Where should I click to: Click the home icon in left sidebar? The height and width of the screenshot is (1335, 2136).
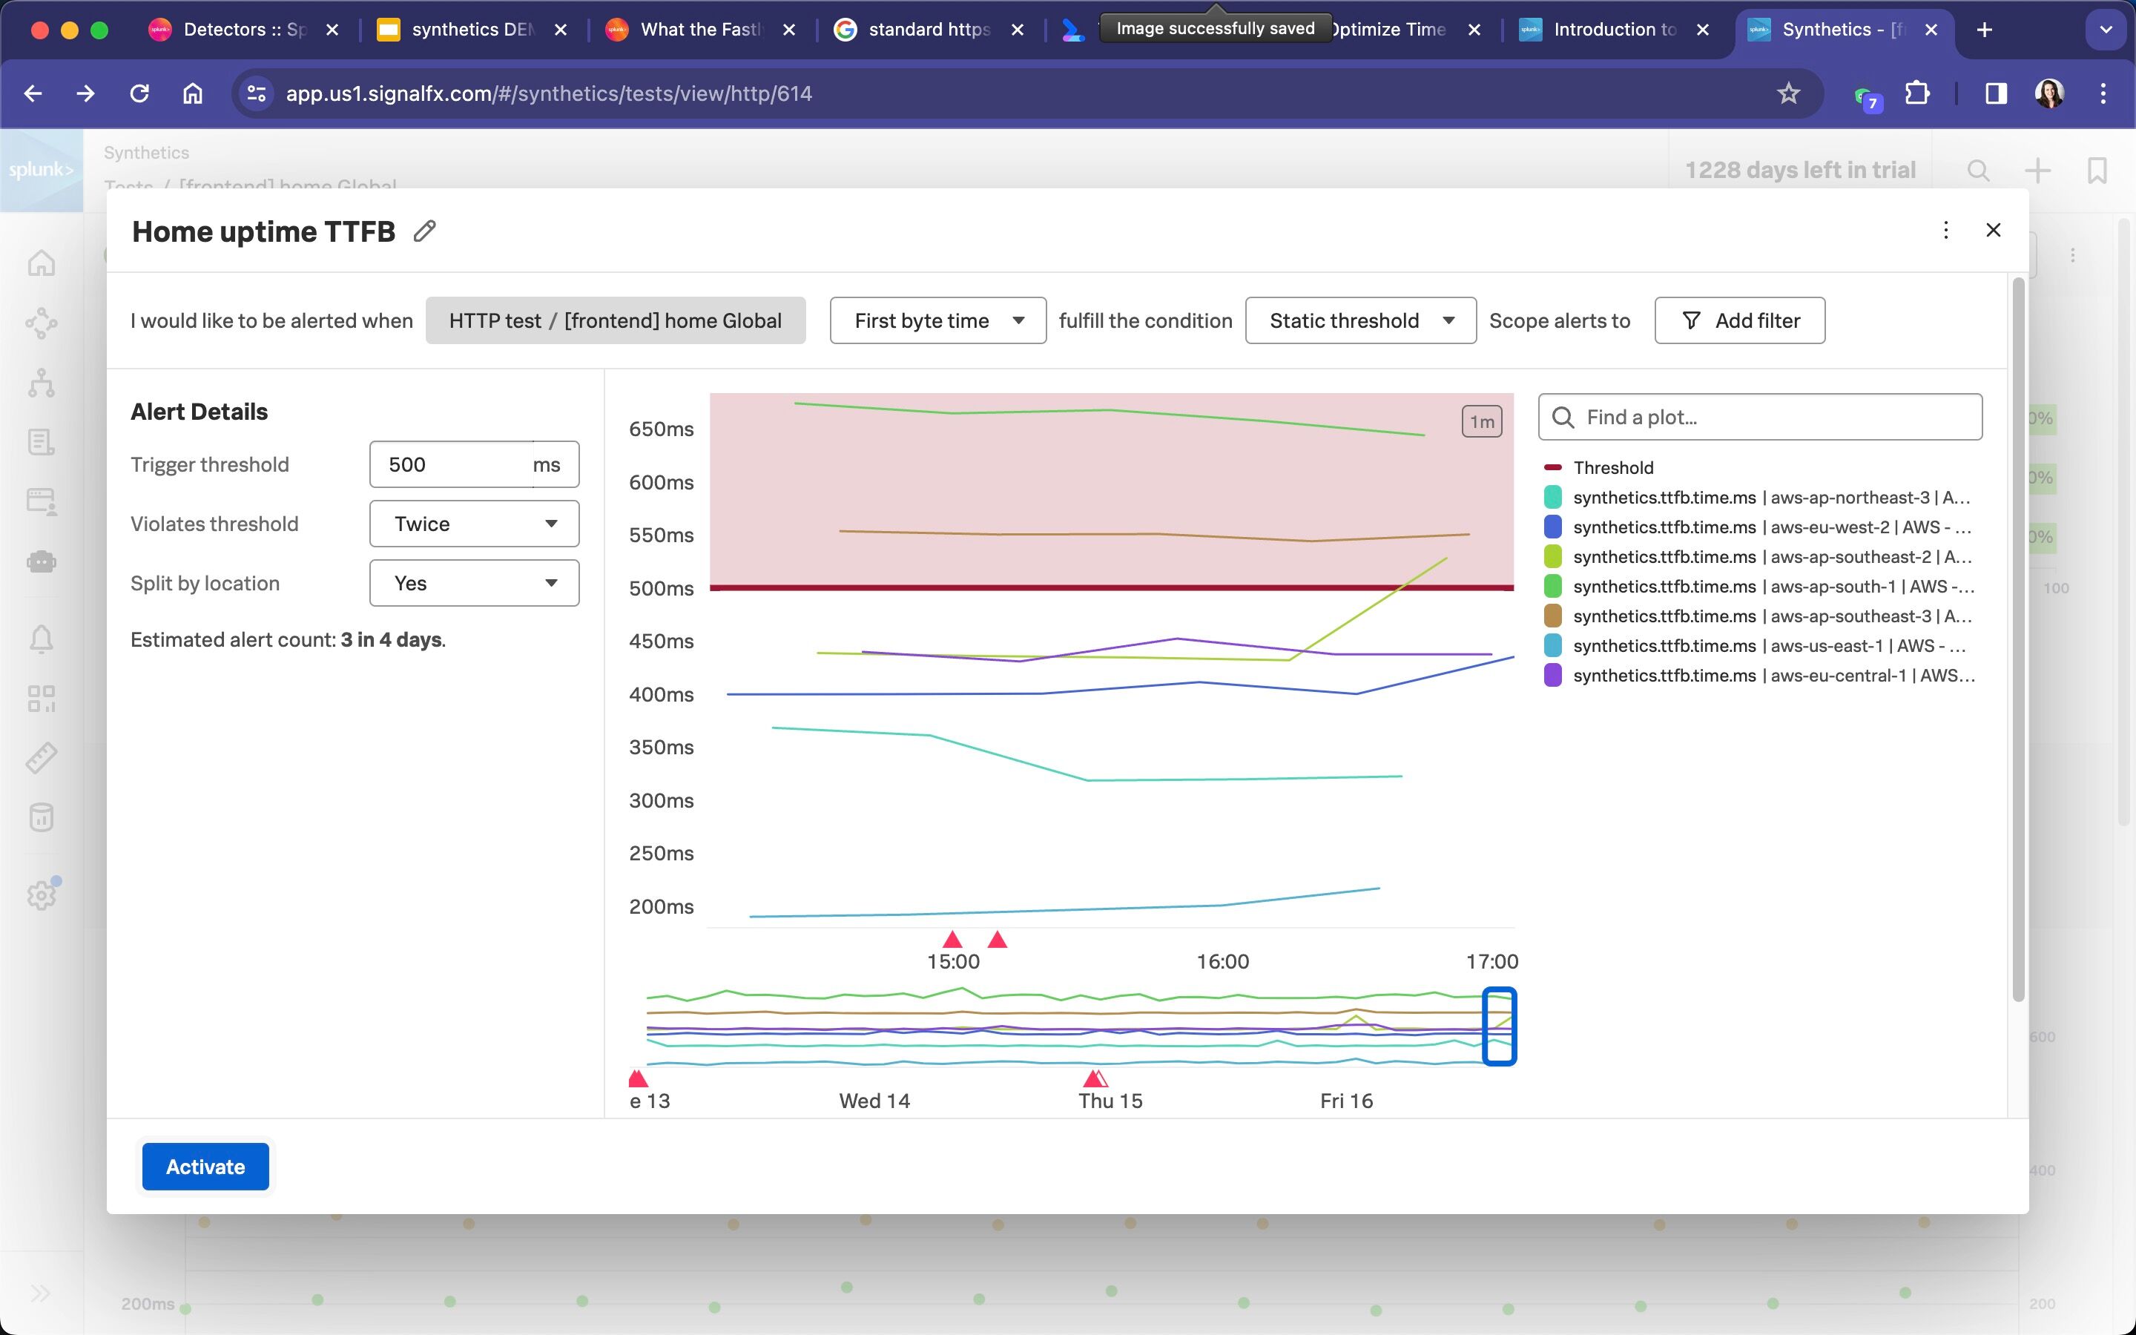pyautogui.click(x=42, y=263)
